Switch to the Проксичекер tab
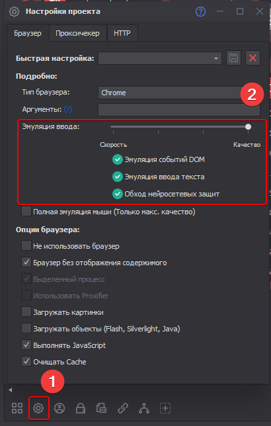This screenshot has height=426, width=271. pyautogui.click(x=77, y=33)
